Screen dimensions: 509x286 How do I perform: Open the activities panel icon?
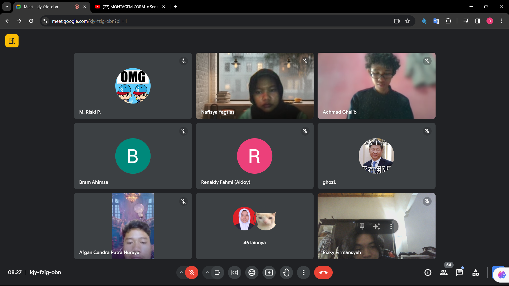(476, 272)
